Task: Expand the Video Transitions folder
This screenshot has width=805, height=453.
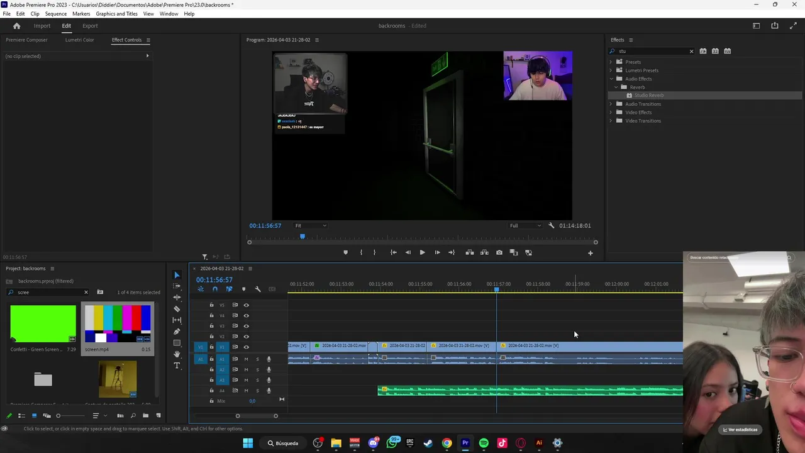Action: click(x=611, y=121)
